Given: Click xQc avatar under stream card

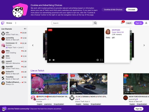Looking at the screenshot, I should pos(72,98).
